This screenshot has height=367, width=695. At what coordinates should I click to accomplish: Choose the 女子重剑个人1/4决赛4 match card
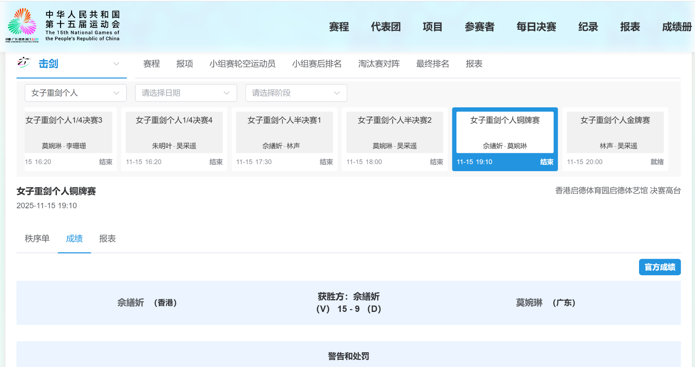[174, 139]
